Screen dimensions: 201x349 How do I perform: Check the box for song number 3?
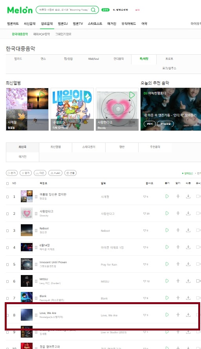click(x=7, y=231)
